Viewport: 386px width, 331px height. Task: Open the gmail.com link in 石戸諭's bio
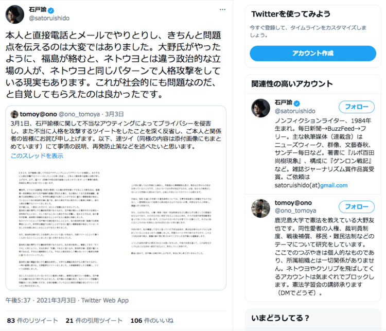click(334, 185)
